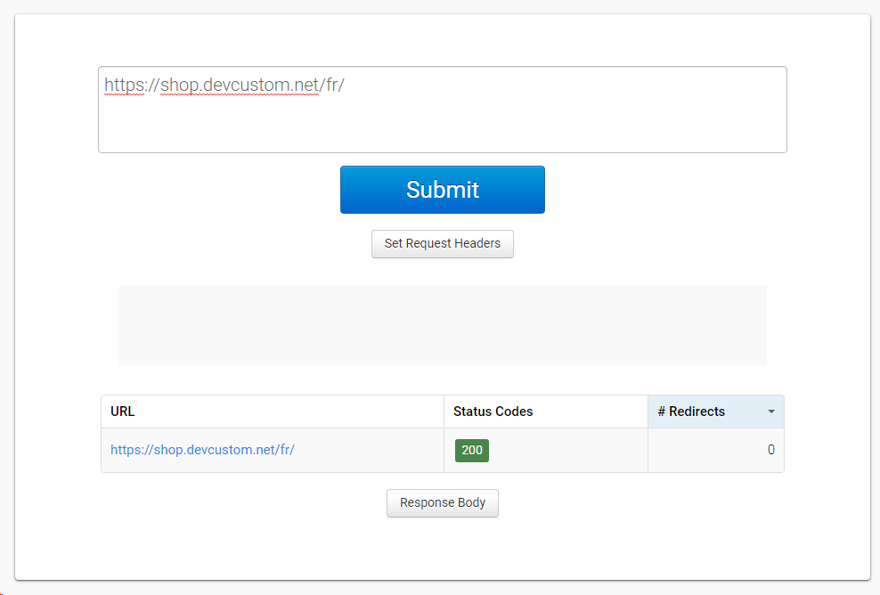Focus the URL input text area
The height and width of the screenshot is (595, 880).
(x=443, y=110)
